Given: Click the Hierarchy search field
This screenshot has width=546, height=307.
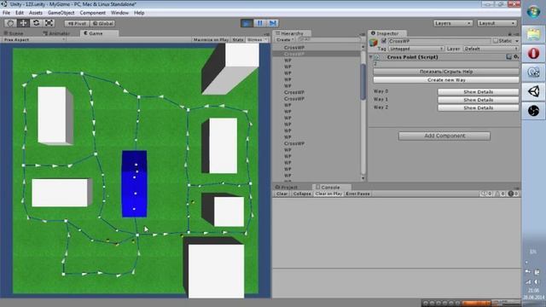Looking at the screenshot, I should 329,40.
